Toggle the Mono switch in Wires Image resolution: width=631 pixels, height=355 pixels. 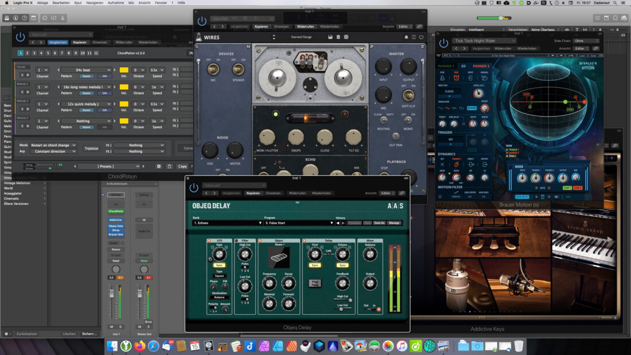408,120
